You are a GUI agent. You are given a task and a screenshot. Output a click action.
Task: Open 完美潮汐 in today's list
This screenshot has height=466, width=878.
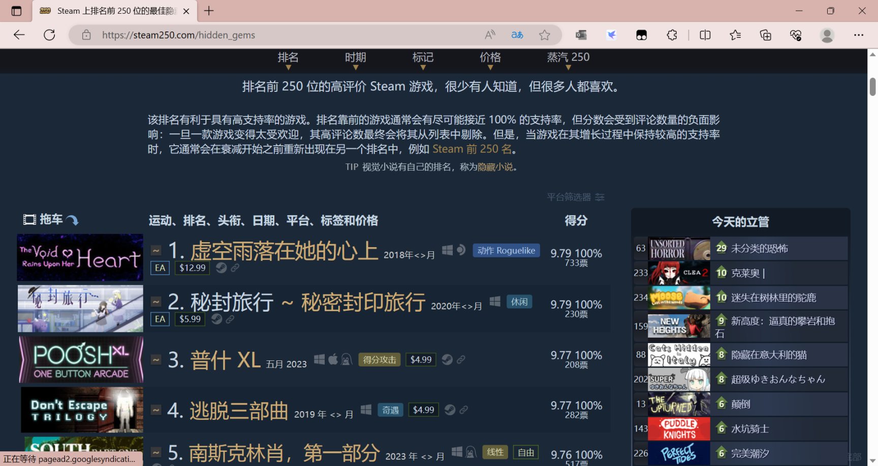pos(750,453)
